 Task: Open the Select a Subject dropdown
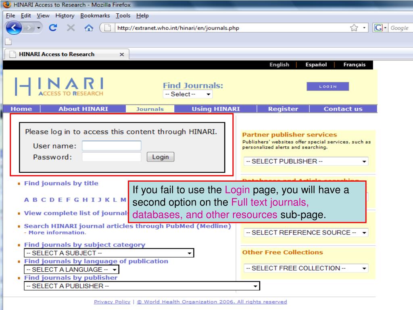pyautogui.click(x=109, y=253)
